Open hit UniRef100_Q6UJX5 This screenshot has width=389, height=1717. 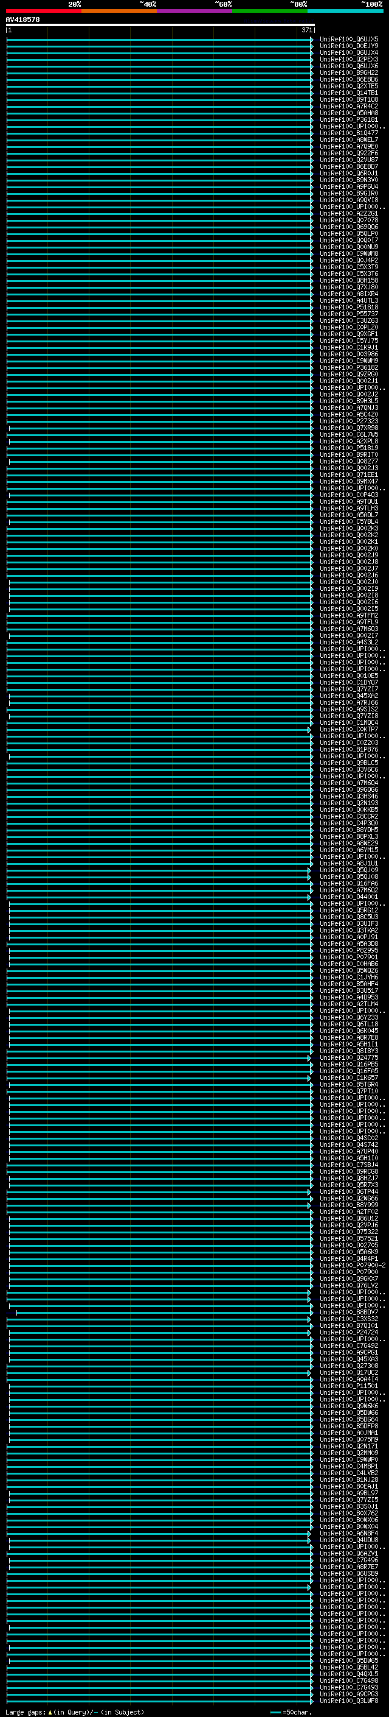(349, 40)
